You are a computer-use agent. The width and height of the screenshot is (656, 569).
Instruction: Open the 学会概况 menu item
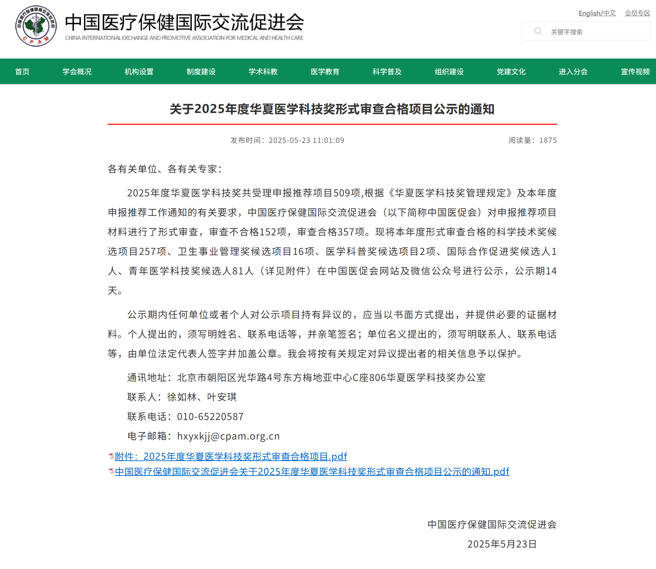point(77,72)
